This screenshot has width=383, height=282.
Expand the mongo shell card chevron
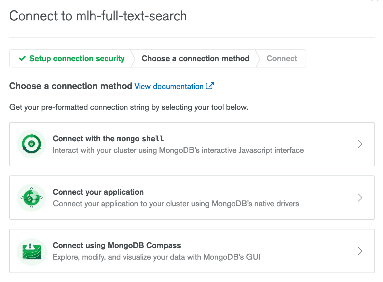(x=360, y=144)
